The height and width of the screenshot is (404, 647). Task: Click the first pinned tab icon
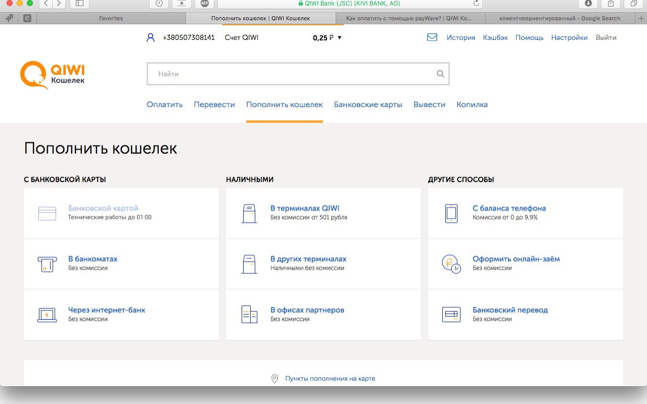click(9, 18)
